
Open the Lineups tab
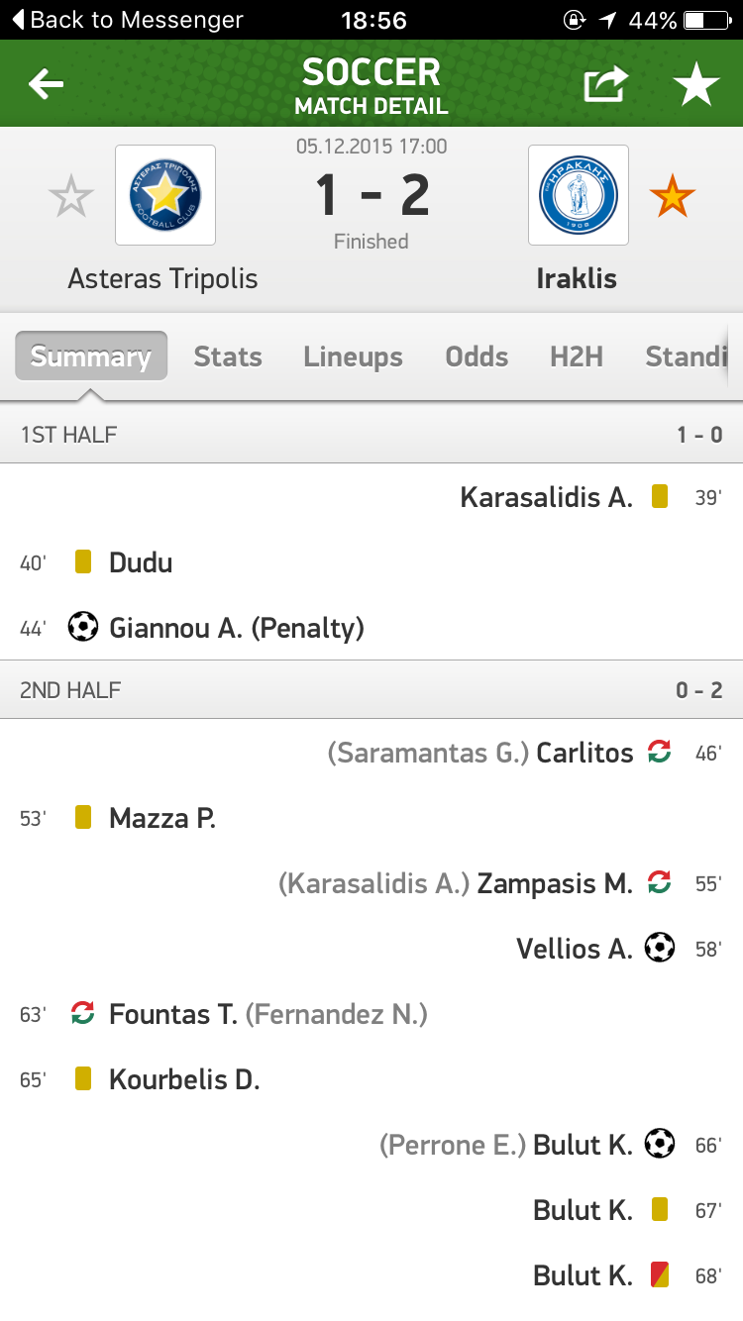click(353, 356)
